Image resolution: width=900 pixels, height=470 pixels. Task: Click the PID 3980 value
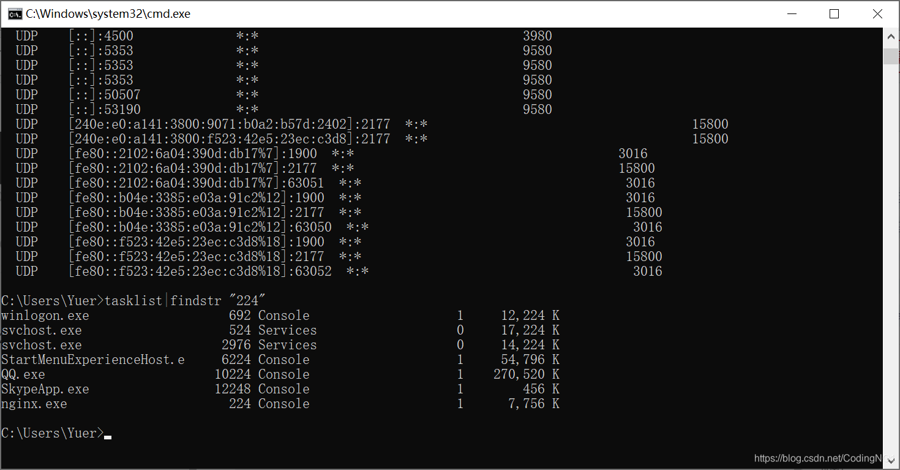[x=538, y=36]
